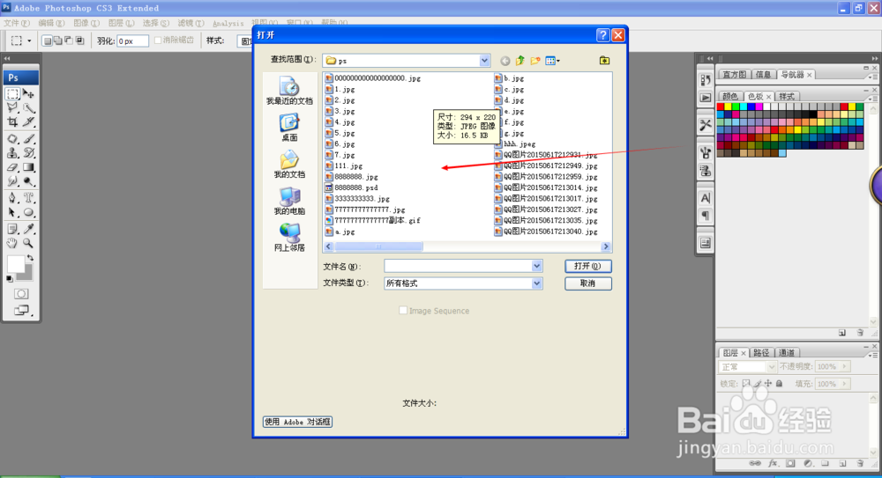Pick the black swatch in 色板 panel

[813, 114]
